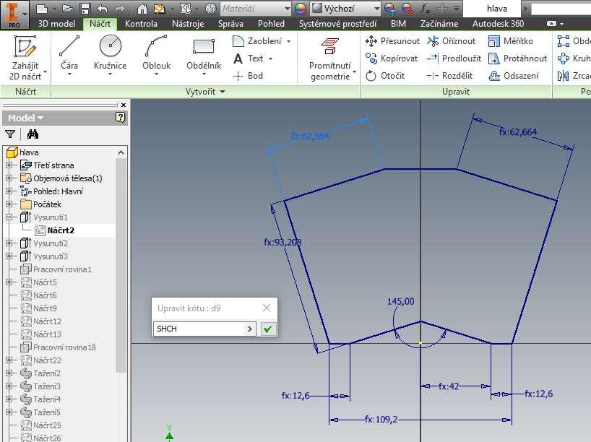Choose the Měřítko scale tool
Screen dimensions: 591x442
pyautogui.click(x=510, y=40)
